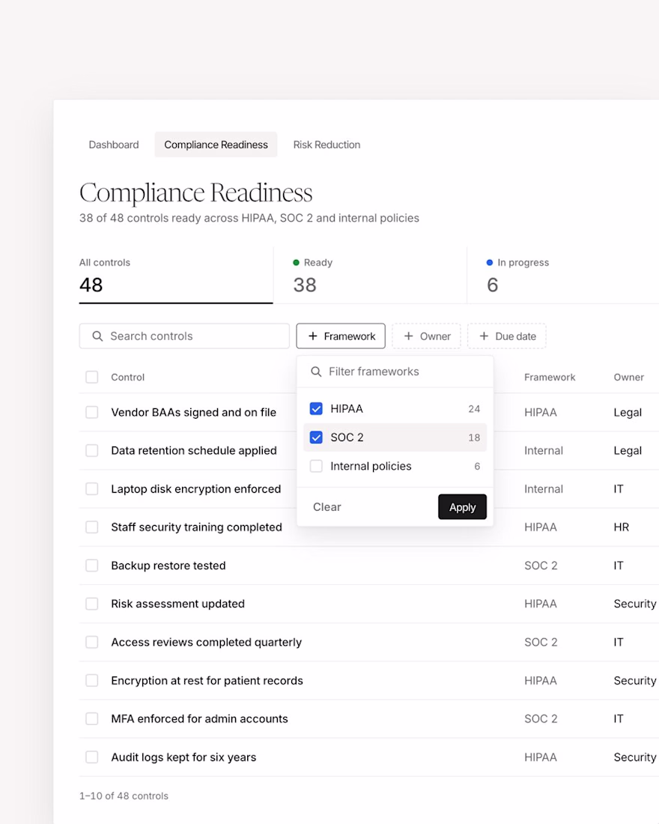
Task: Select the Vendor BAAs signed row checkbox
Action: (x=92, y=412)
